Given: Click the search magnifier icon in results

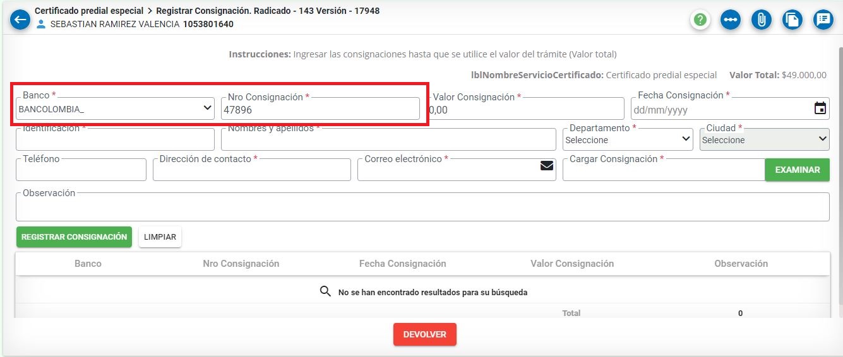Looking at the screenshot, I should coord(326,291).
